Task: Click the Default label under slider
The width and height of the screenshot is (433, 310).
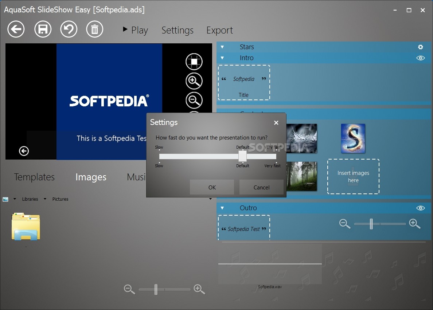Action: pos(242,166)
